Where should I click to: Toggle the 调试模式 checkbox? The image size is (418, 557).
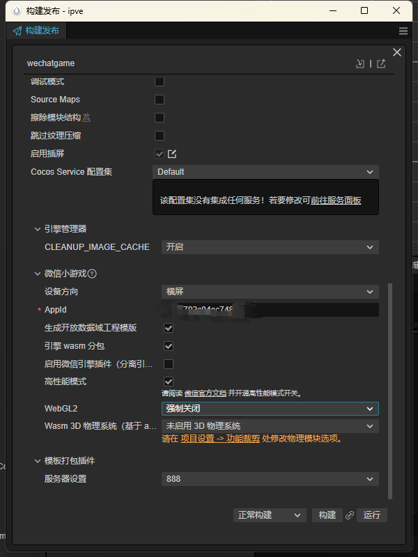click(160, 81)
